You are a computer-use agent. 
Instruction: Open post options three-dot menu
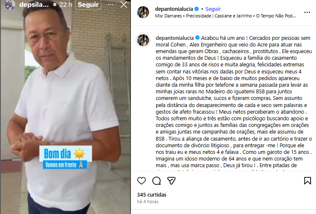pyautogui.click(x=307, y=12)
